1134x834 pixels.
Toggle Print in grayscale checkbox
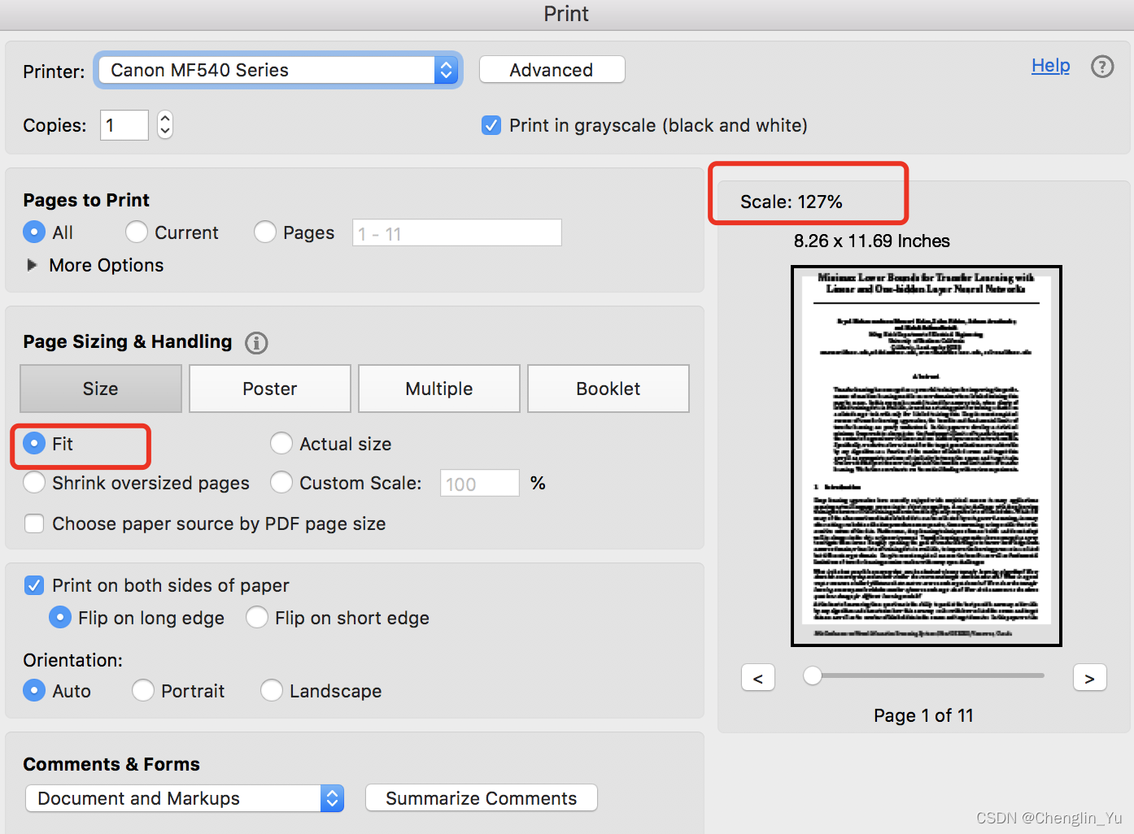[491, 125]
